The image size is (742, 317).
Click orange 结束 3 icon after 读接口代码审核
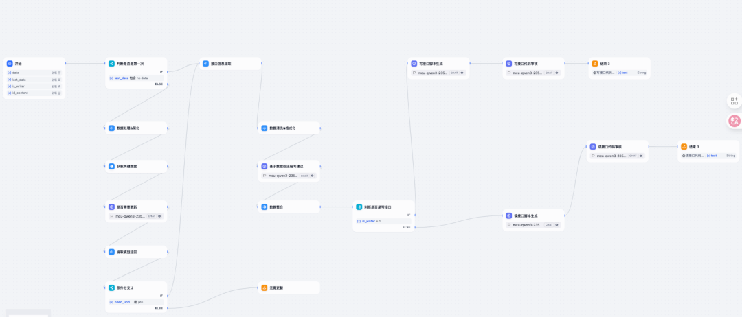point(684,146)
